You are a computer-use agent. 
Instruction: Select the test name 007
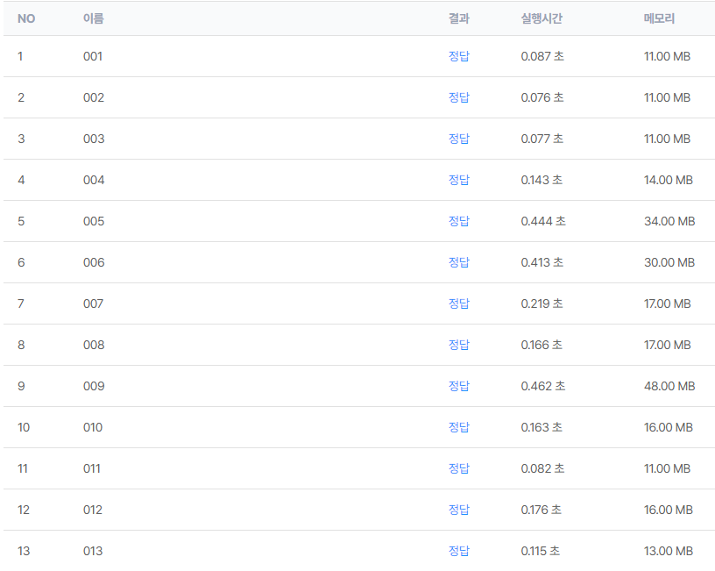(x=93, y=303)
